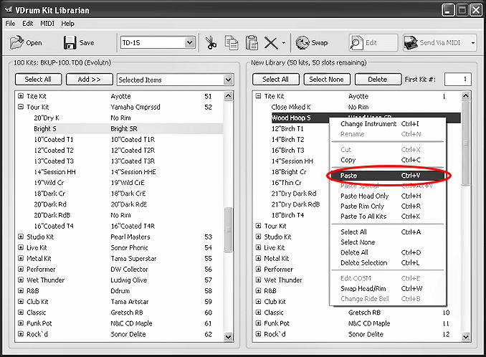Open the MIDI menu
This screenshot has width=486, height=357.
tap(47, 24)
